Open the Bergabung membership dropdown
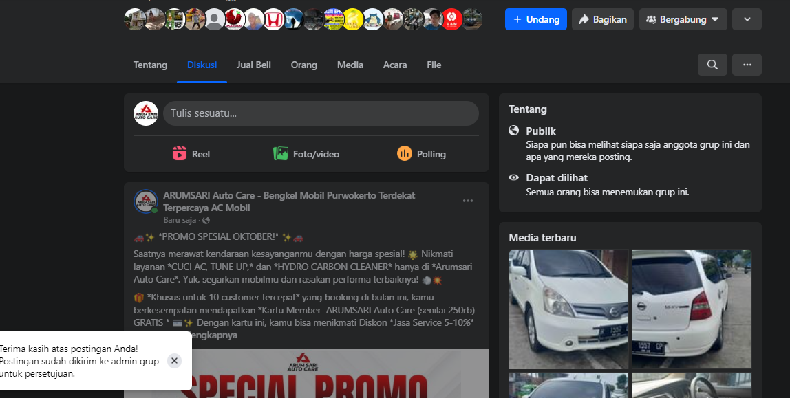This screenshot has height=398, width=790. click(683, 19)
